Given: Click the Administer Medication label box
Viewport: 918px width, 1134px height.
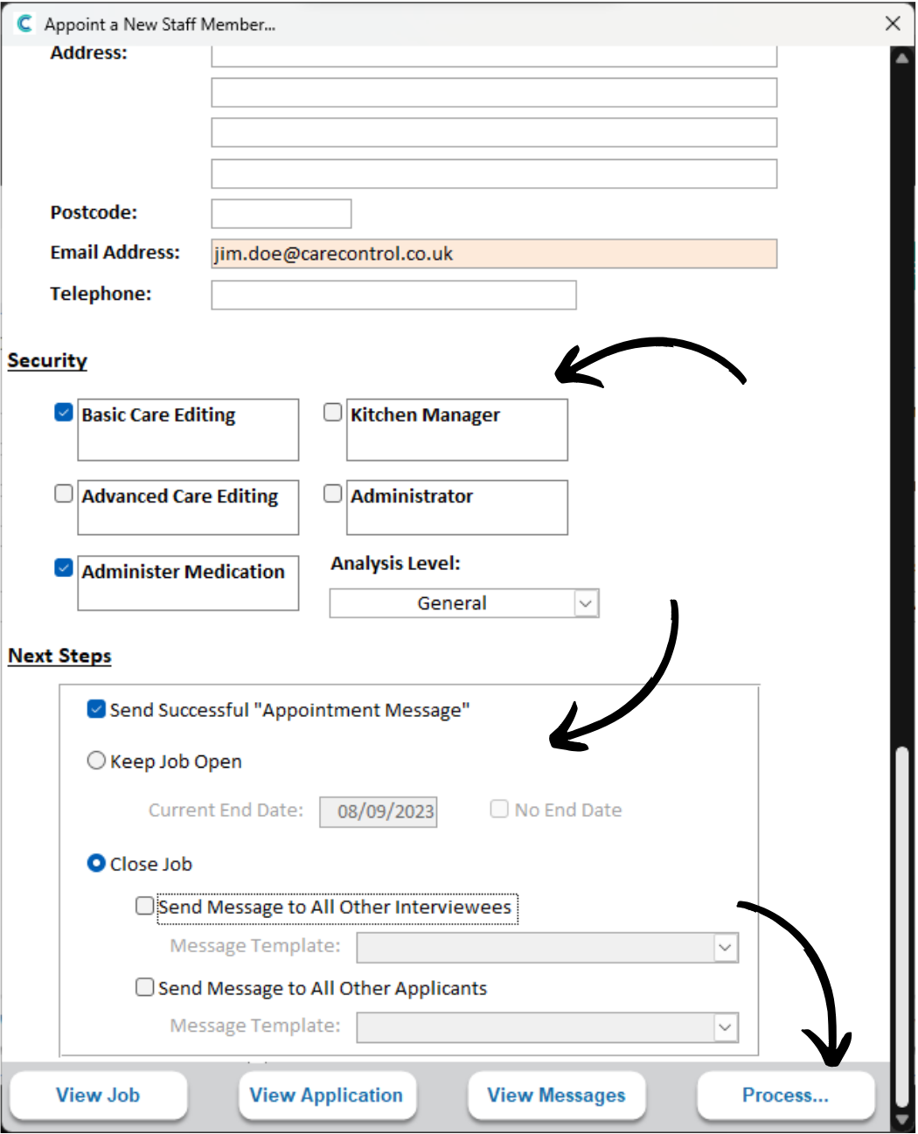Looking at the screenshot, I should point(188,583).
